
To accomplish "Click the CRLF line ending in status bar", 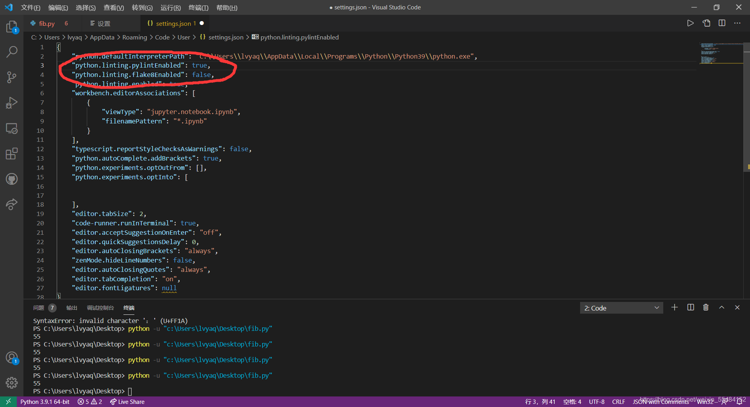I will tap(618, 402).
